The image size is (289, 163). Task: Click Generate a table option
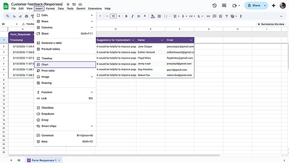(65, 43)
